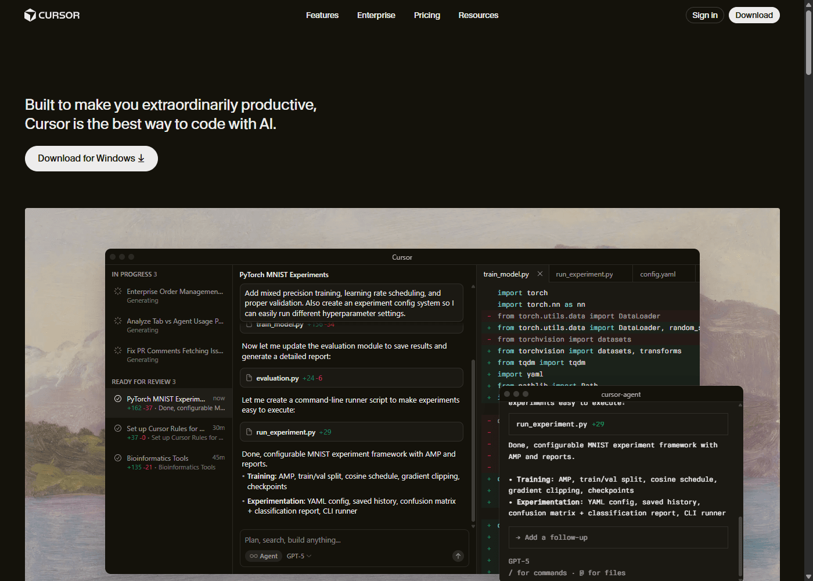Go to Pricing page
Viewport: 813px width, 581px height.
[x=427, y=15]
